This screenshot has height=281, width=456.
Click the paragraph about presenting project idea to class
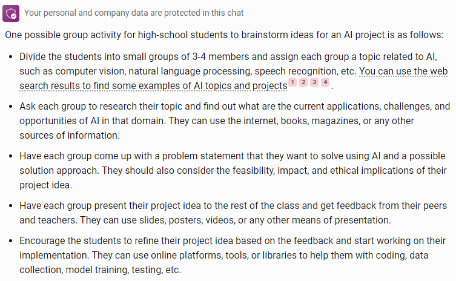(233, 213)
